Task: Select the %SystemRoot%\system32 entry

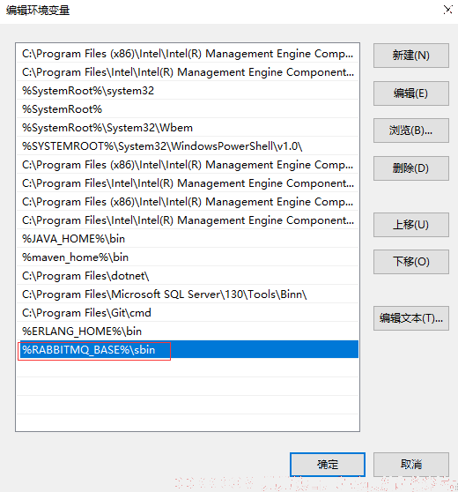Action: (188, 90)
